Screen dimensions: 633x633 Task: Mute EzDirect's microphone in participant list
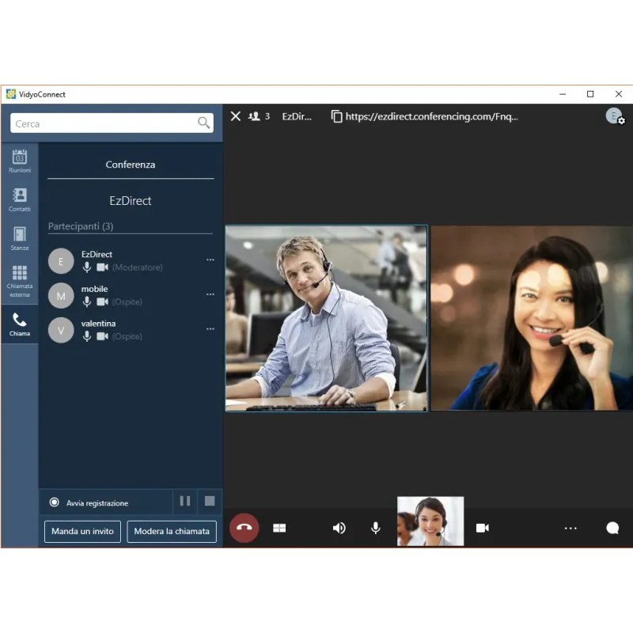[x=87, y=267]
